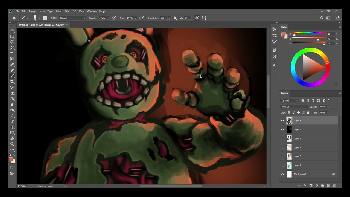Open layer Fill dropdown arrow
The image size is (350, 197).
coord(328,113)
